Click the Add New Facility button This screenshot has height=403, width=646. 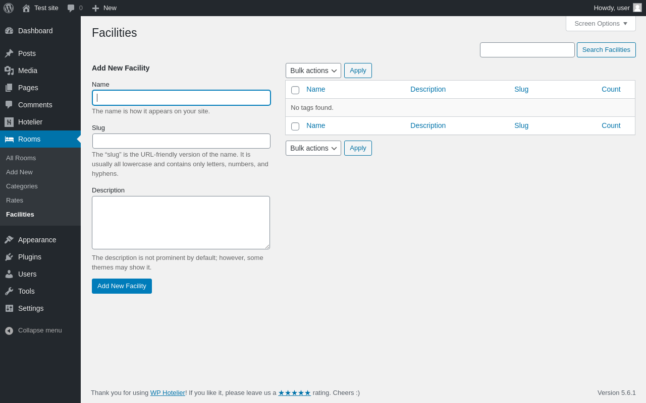pyautogui.click(x=122, y=286)
